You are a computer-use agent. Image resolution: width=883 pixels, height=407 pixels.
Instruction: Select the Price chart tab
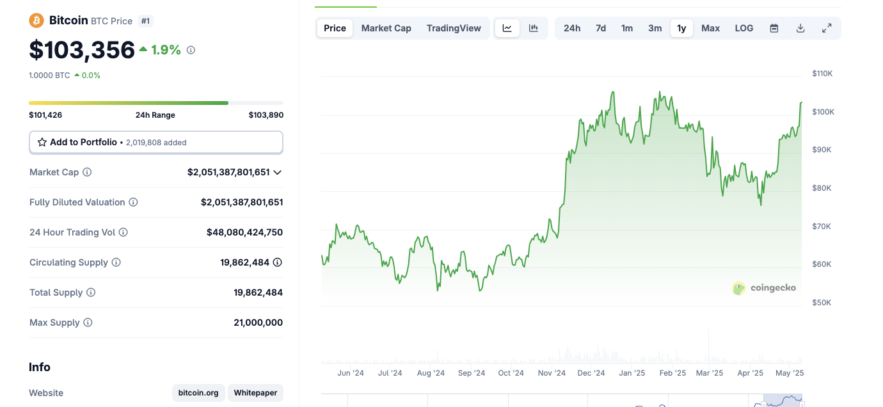click(x=335, y=28)
